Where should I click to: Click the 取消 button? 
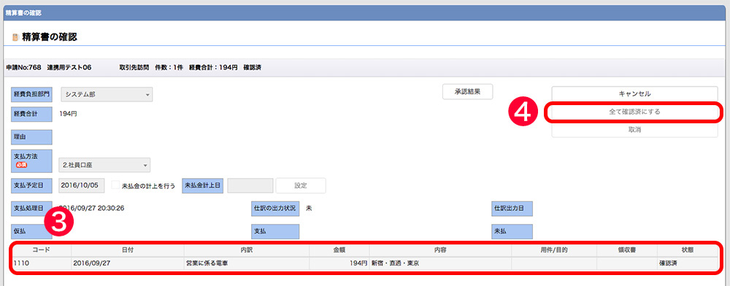pos(634,130)
